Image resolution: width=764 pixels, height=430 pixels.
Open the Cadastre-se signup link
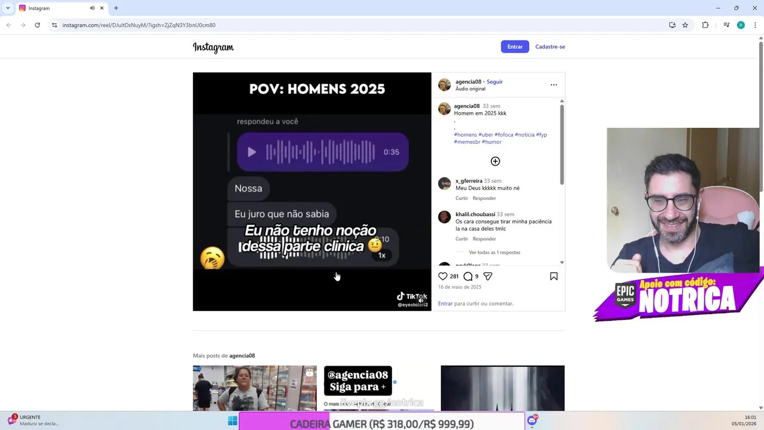tap(550, 47)
